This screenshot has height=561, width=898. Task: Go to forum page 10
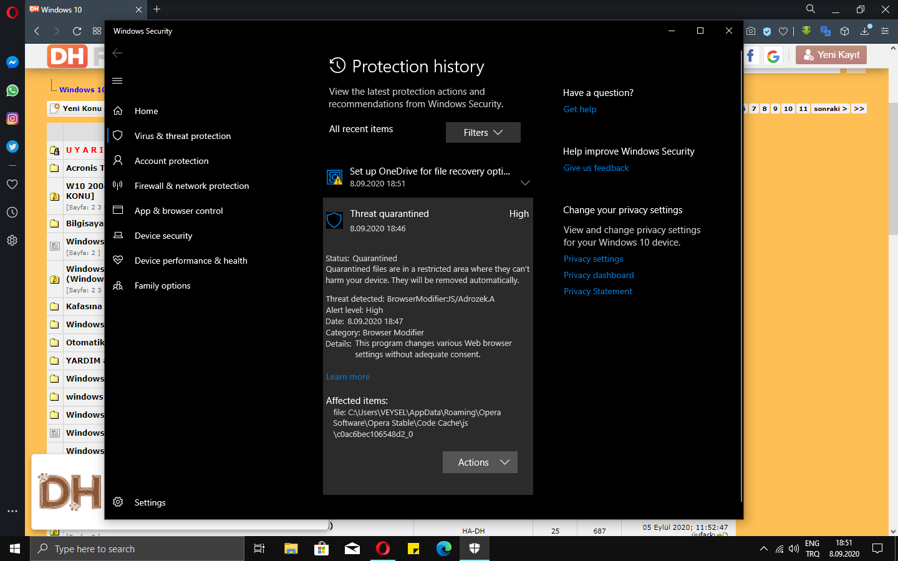click(788, 108)
